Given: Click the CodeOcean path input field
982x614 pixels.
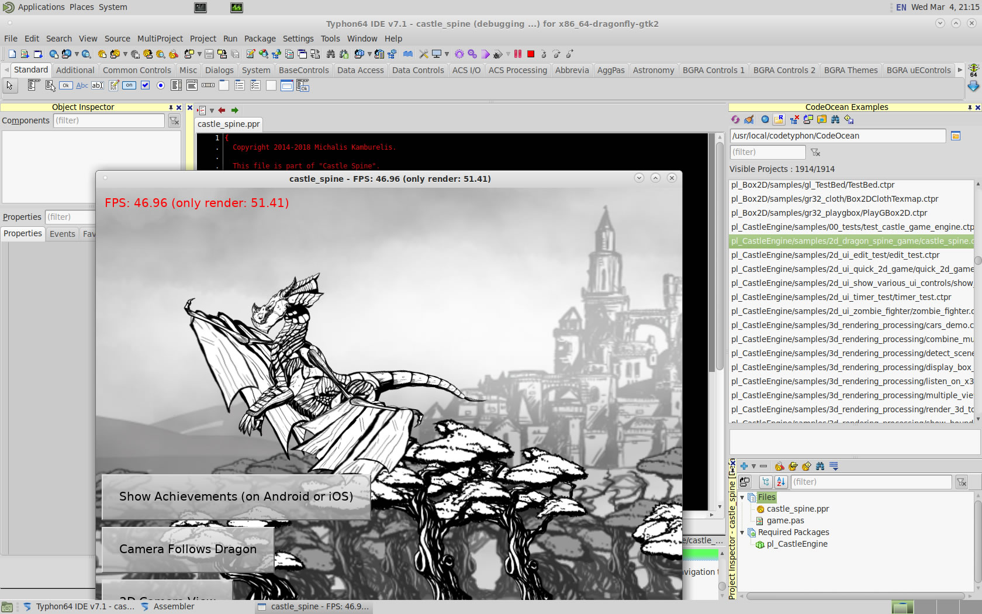Looking at the screenshot, I should [x=838, y=136].
